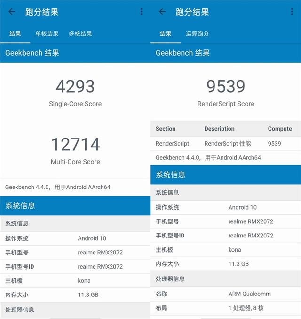Click the Compute column header
Screen dimensions: 301x319
click(x=280, y=129)
